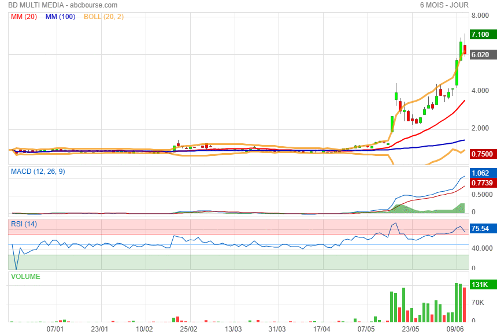
Task: Click the VOLUME panel label
Action: coord(25,276)
